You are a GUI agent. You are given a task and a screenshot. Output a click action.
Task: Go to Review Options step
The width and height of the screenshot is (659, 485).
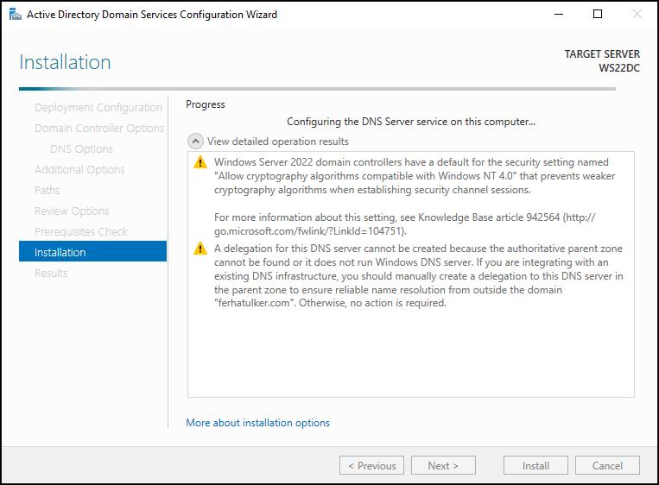tap(72, 211)
